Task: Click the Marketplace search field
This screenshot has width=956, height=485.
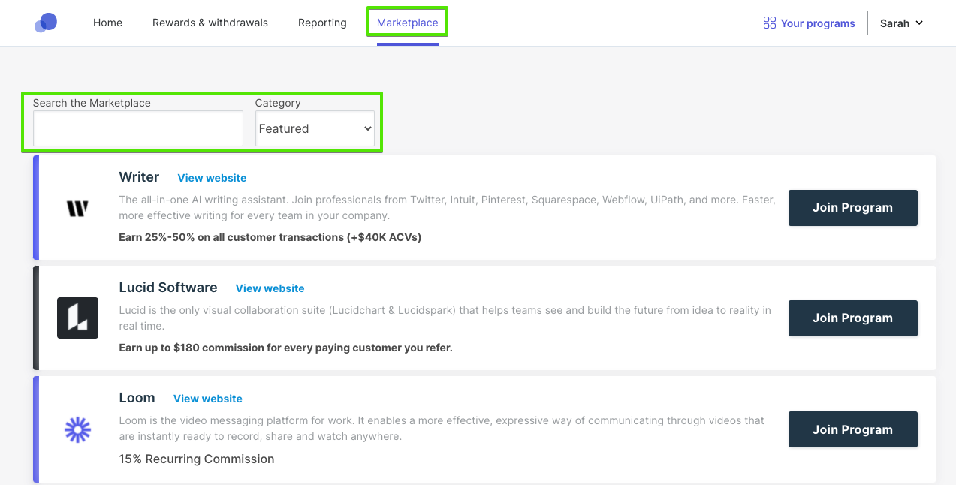Action: pyautogui.click(x=137, y=128)
